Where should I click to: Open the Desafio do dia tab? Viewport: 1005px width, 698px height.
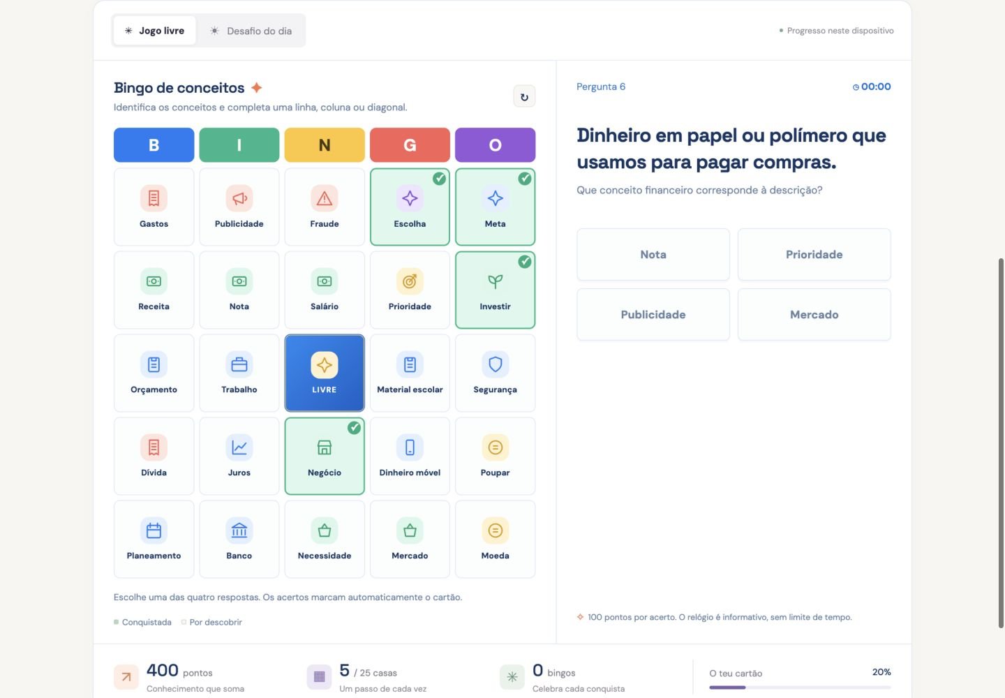(x=251, y=31)
